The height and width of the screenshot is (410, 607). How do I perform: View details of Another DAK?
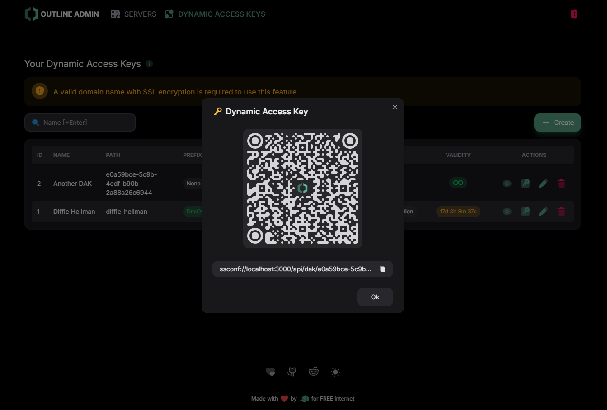click(507, 184)
